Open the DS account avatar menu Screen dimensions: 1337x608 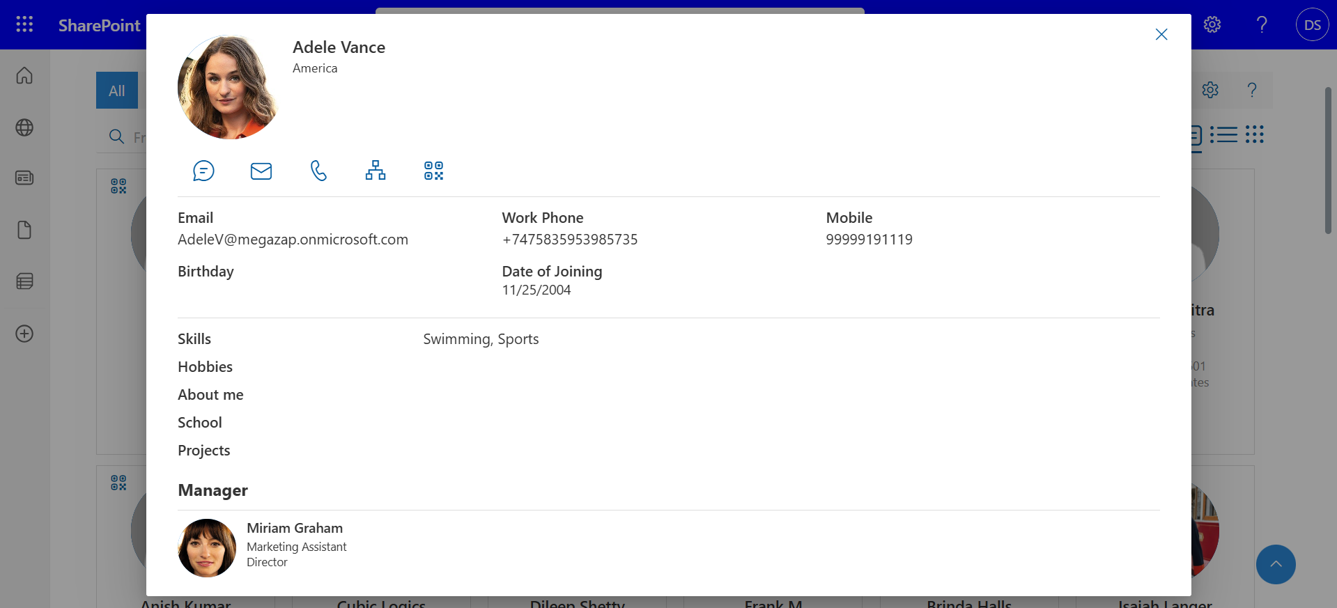(1313, 25)
